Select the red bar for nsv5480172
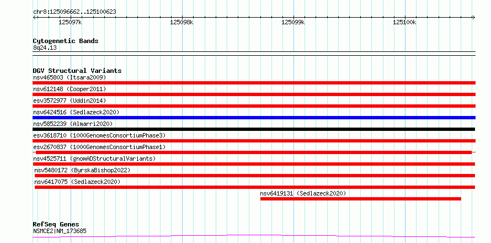 (x=254, y=176)
